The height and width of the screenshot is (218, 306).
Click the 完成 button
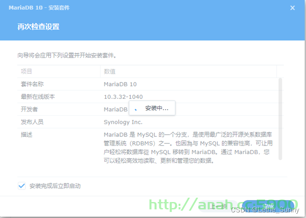[268, 206]
